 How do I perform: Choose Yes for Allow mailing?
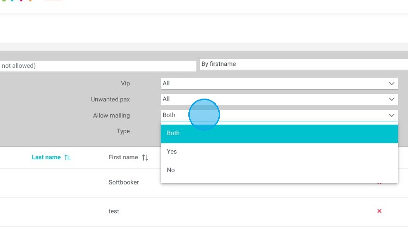[x=279, y=152]
